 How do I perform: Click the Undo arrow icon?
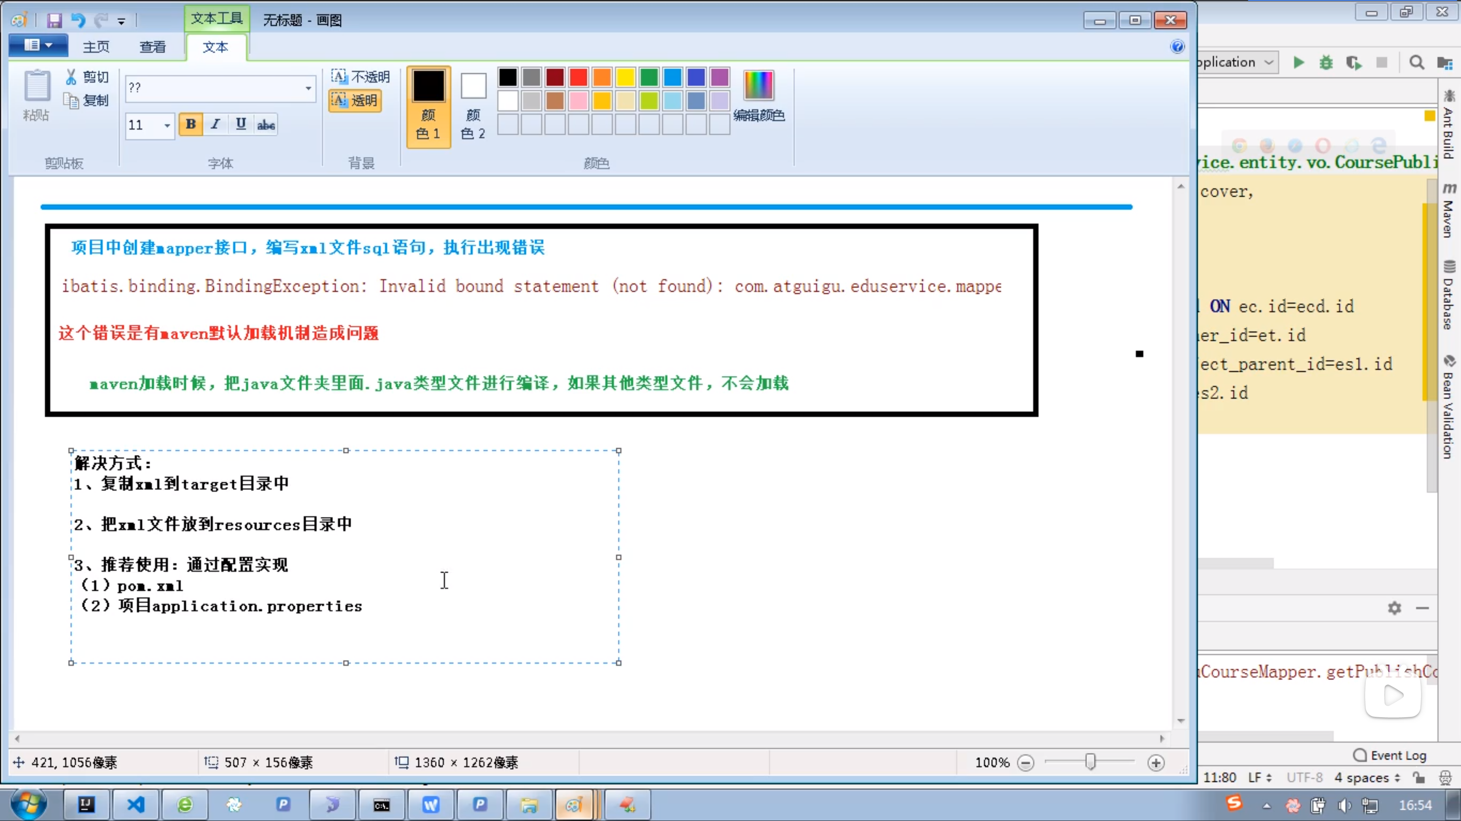[78, 21]
